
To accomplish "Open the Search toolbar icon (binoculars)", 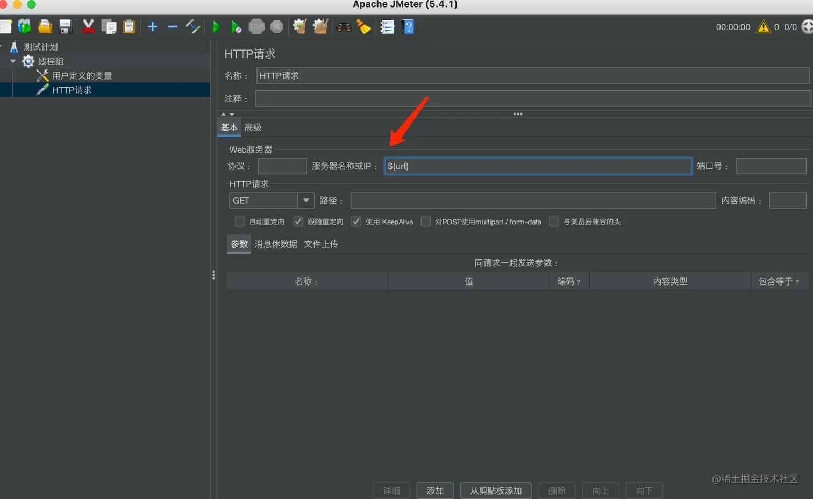I will (344, 26).
